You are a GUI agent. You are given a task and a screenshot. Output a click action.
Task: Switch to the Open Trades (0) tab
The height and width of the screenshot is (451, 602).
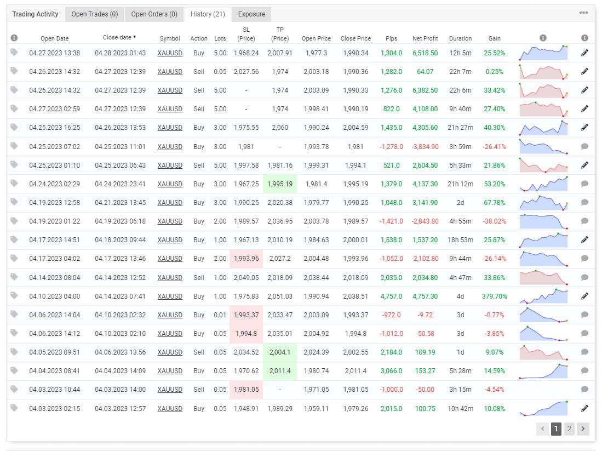click(94, 14)
